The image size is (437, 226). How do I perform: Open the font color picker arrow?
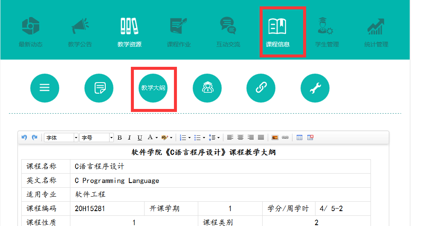[x=156, y=137]
